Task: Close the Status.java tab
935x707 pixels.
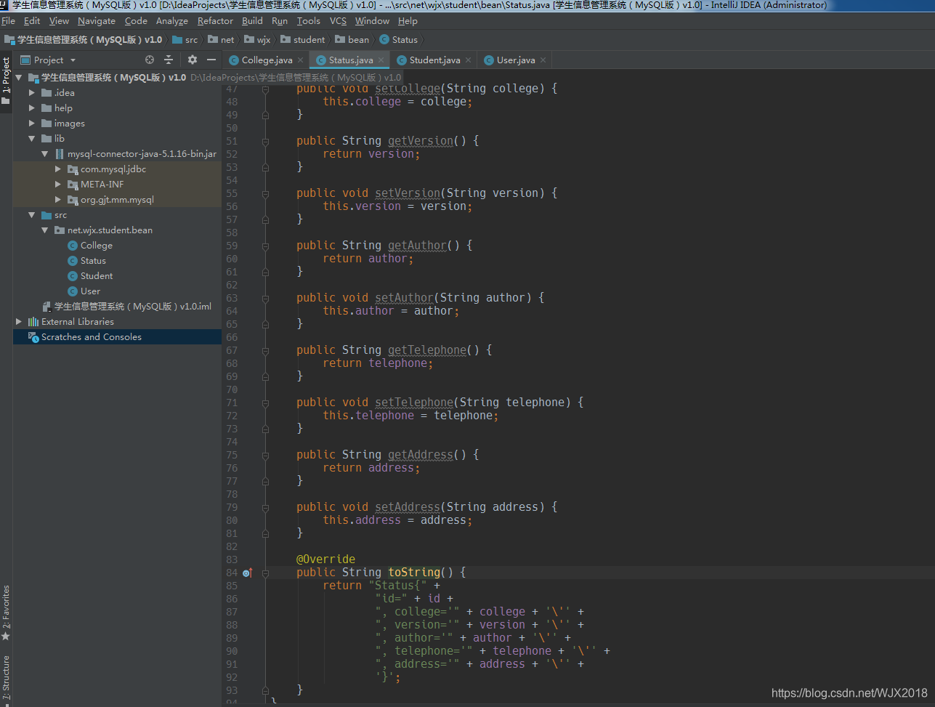Action: pyautogui.click(x=381, y=60)
